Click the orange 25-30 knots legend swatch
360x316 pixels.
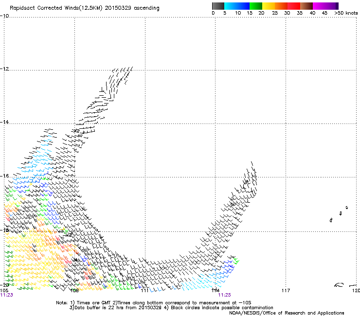tap(281, 6)
